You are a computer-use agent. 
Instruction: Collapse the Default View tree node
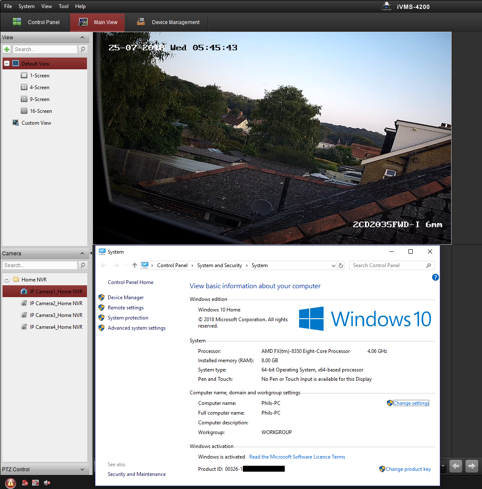7,63
